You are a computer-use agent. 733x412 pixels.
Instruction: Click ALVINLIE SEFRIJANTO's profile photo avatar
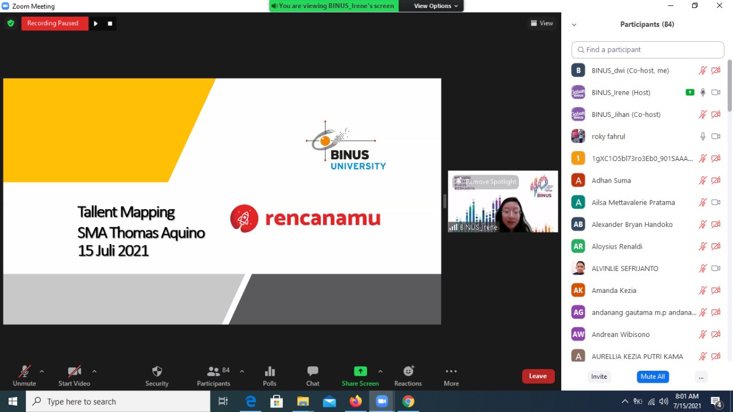[578, 268]
